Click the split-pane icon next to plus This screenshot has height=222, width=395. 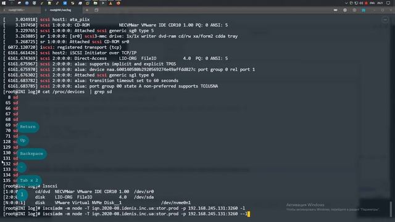tap(96, 10)
